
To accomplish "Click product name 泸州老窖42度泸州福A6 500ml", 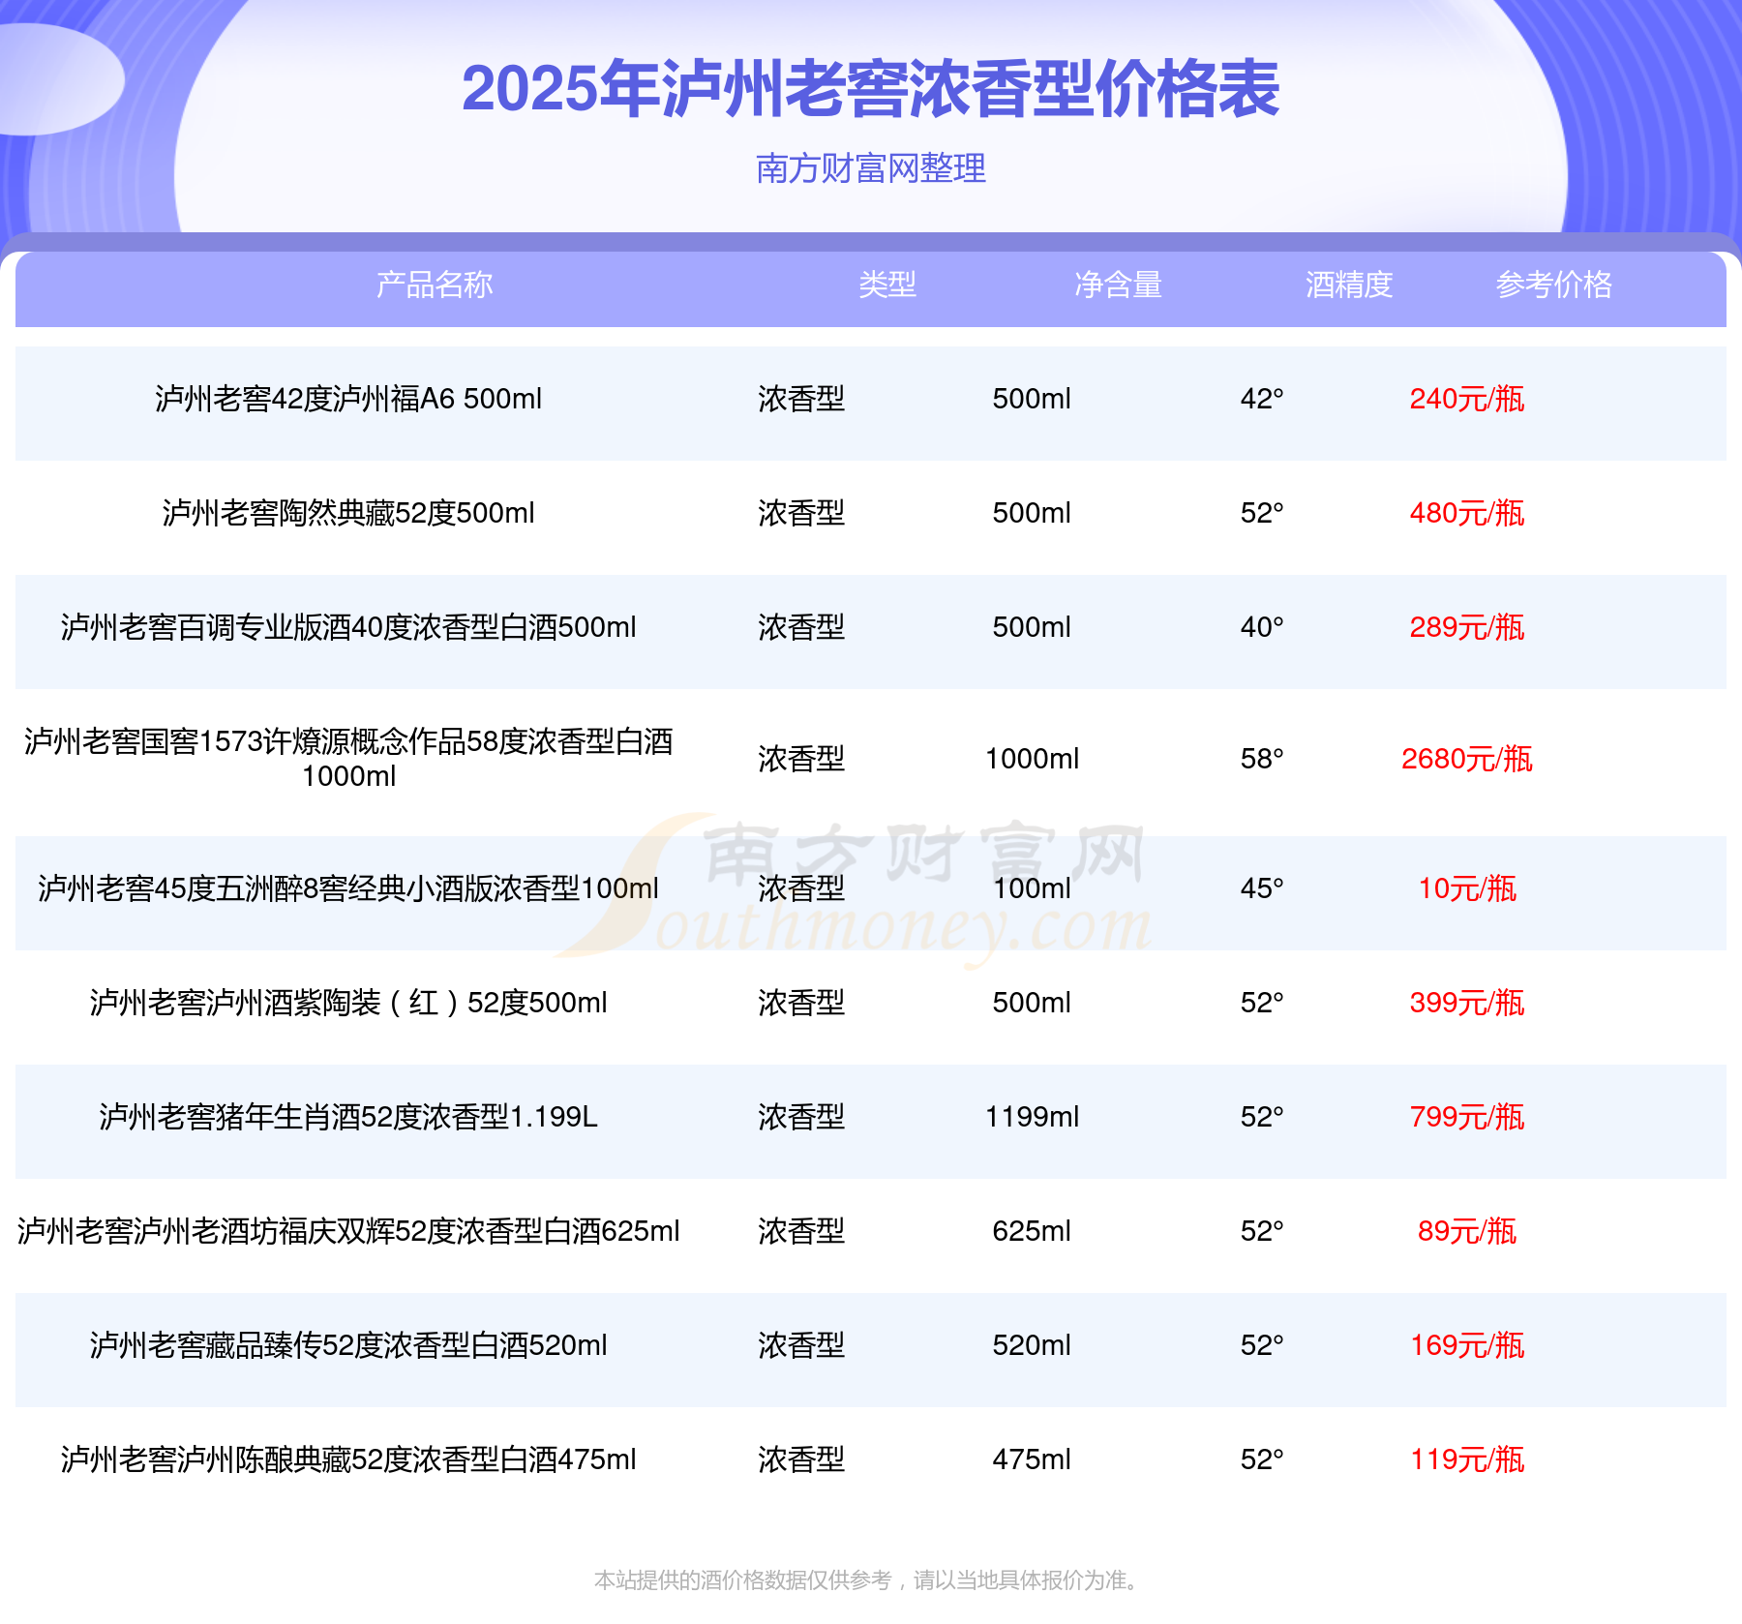I will point(348,399).
